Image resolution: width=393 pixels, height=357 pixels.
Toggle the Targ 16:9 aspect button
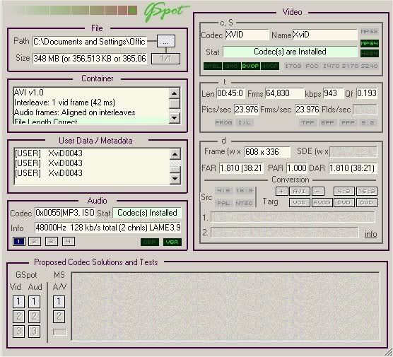pos(367,192)
